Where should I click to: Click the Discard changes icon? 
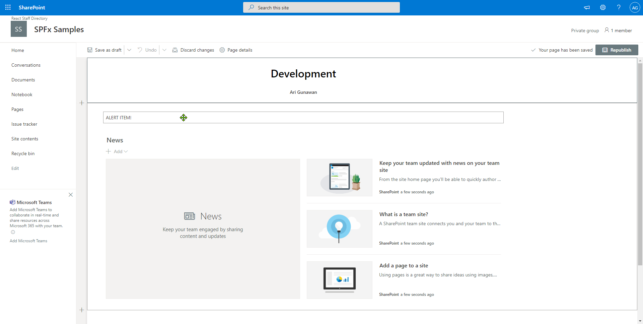coord(175,50)
